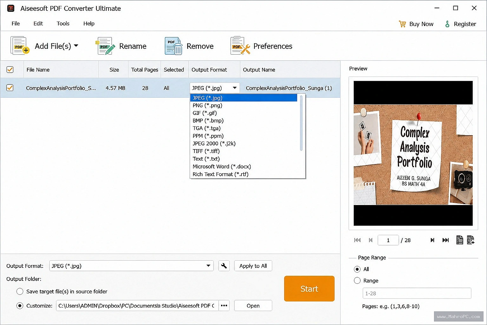Open the File menu

point(16,23)
